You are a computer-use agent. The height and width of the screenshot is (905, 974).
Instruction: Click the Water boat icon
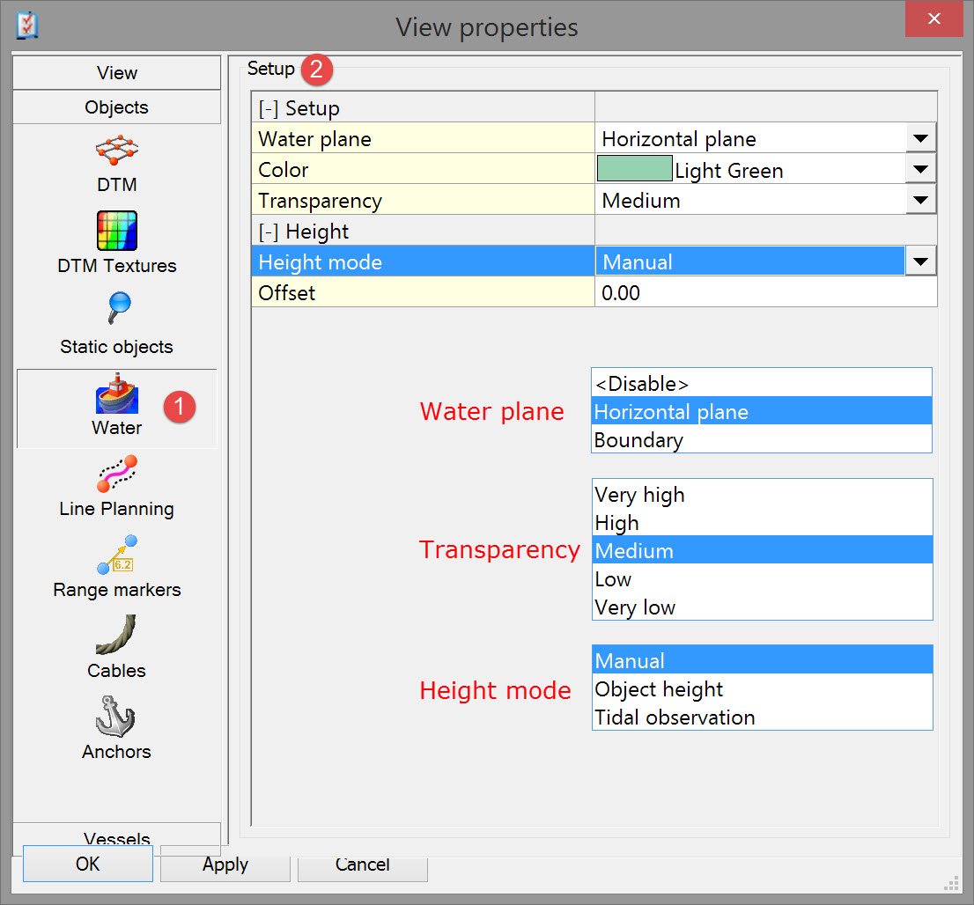(116, 393)
